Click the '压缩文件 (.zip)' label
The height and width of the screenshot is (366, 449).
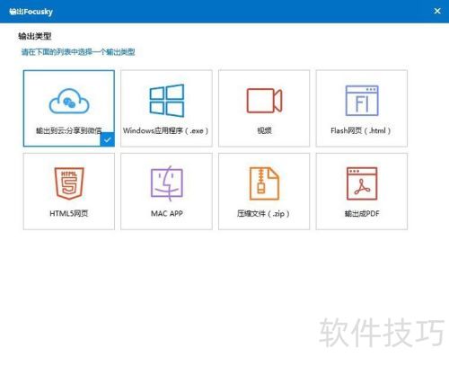(x=263, y=214)
